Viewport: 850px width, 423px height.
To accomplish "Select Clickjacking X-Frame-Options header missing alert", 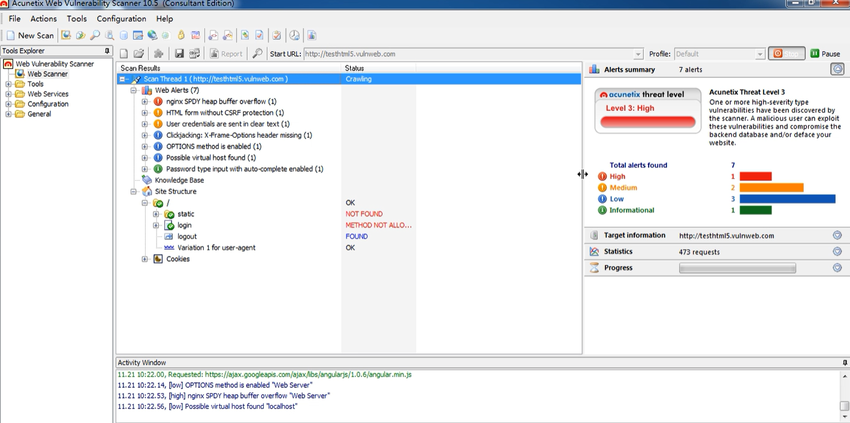I will tap(239, 135).
